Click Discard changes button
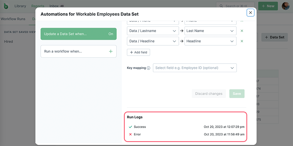The width and height of the screenshot is (293, 146). coord(209,94)
